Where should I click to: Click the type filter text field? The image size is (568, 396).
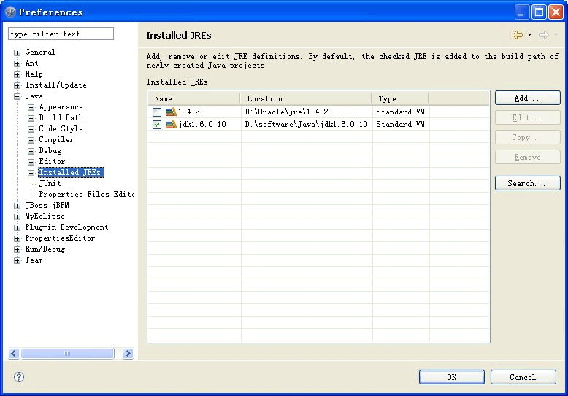point(61,34)
